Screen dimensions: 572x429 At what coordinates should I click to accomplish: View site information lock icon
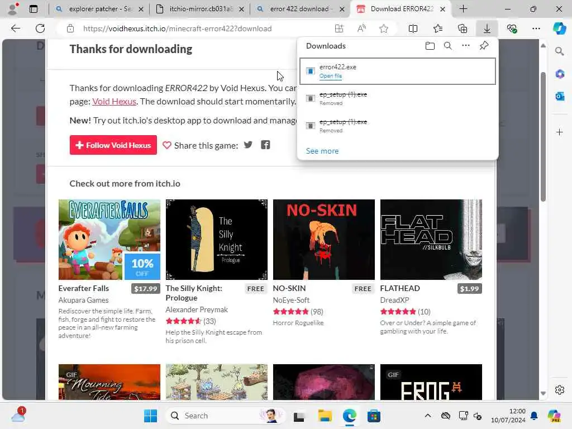point(70,28)
